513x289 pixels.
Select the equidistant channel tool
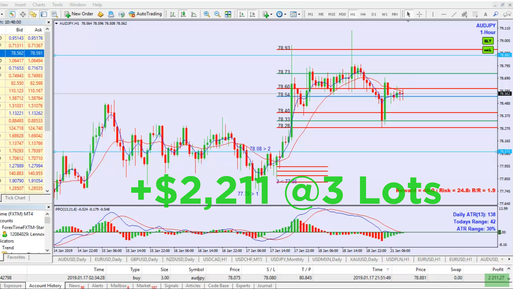[x=464, y=14]
